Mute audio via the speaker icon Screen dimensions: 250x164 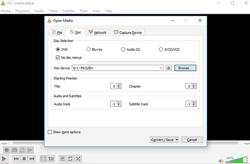coord(221,161)
